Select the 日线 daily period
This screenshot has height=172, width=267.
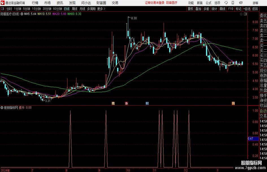coord(67,9)
